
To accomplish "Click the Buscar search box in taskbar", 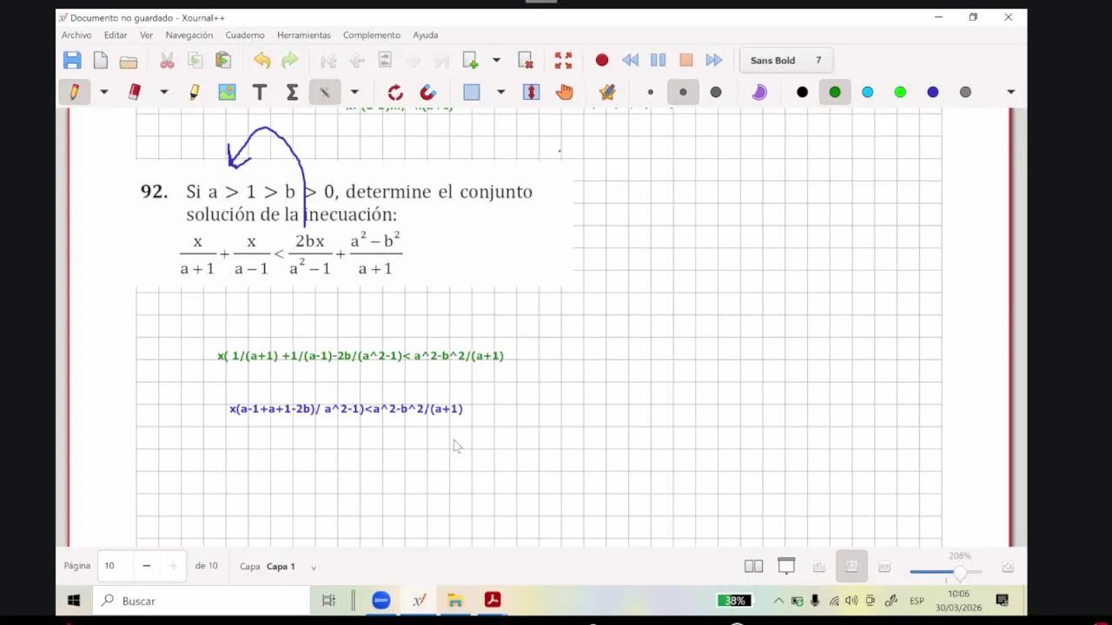I will coord(201,601).
